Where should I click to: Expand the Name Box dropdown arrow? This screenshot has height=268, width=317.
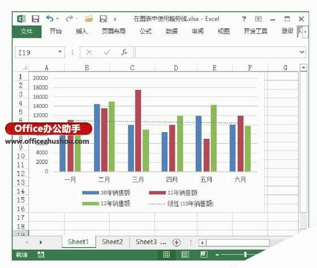60,52
